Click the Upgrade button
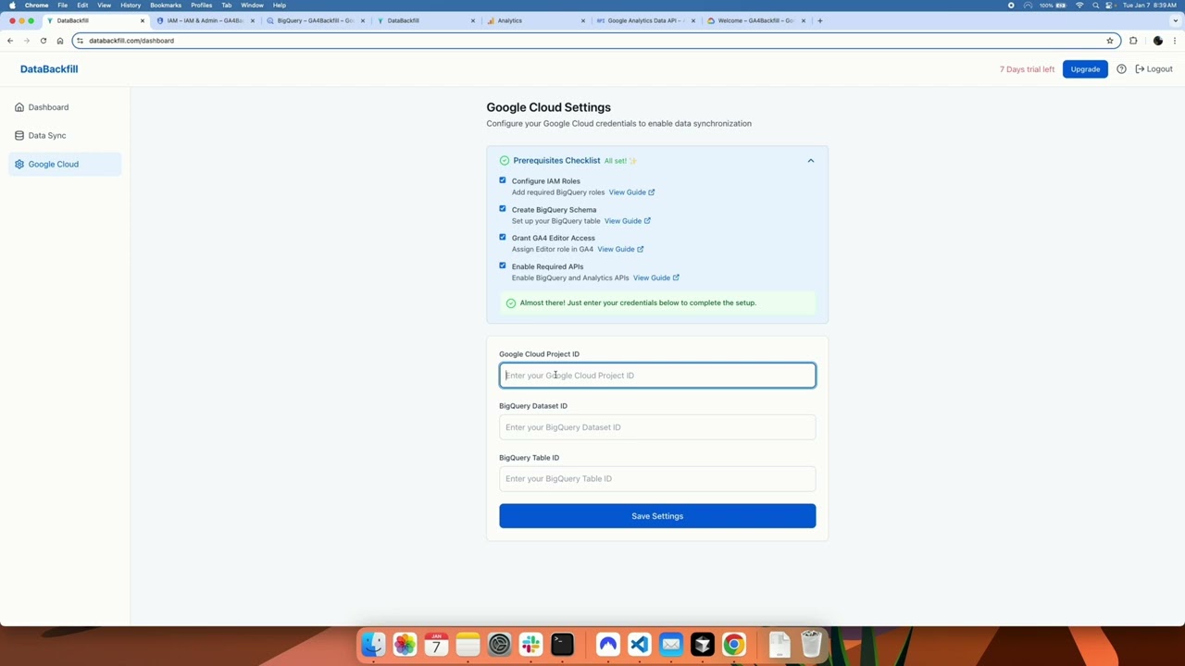The image size is (1185, 666). 1085,69
